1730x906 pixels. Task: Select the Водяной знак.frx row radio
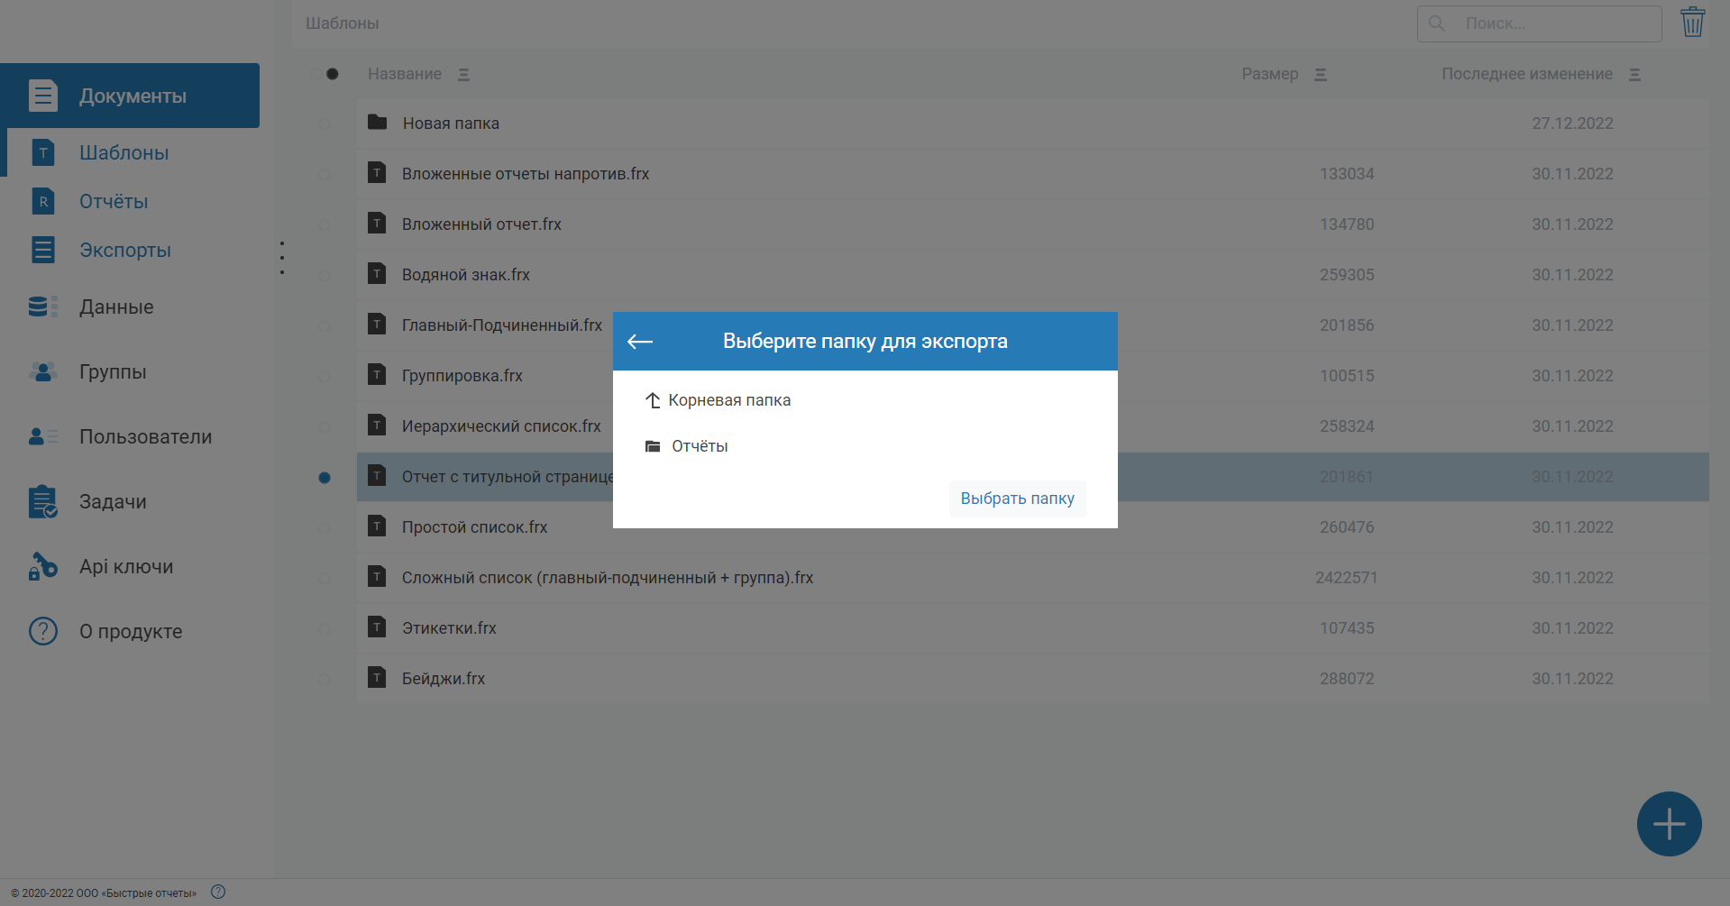click(325, 276)
